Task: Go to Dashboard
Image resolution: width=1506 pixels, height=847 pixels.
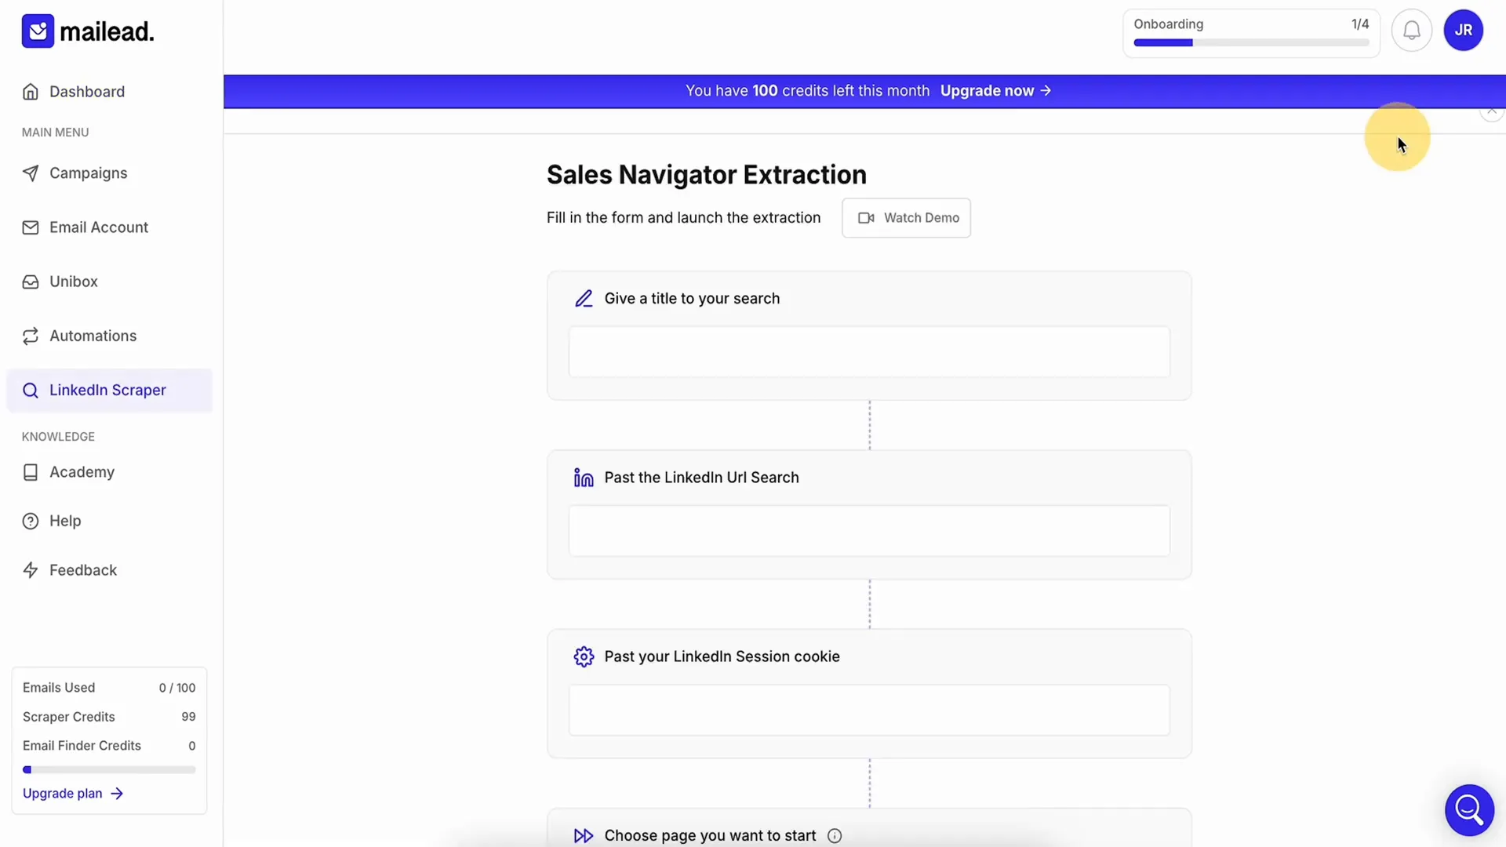Action: (87, 92)
